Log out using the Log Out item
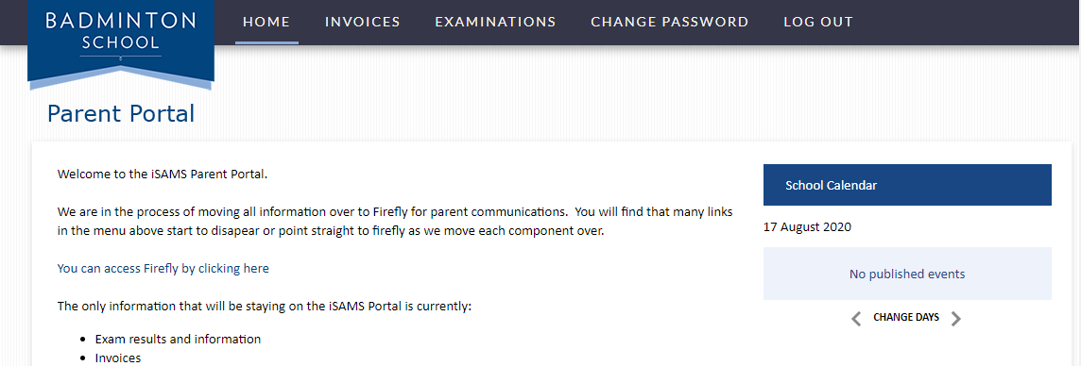Image resolution: width=1081 pixels, height=366 pixels. (x=818, y=22)
